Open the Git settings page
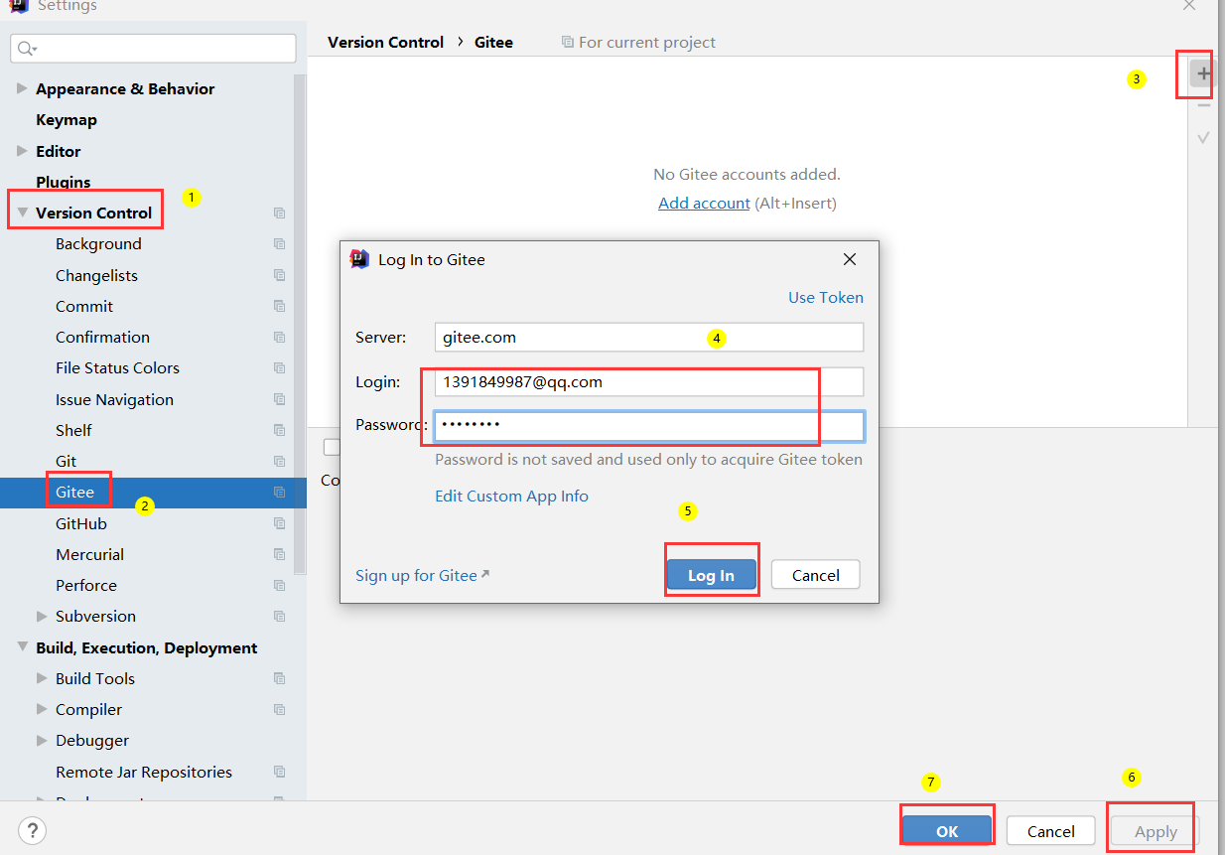Screen dimensions: 1225x855 66,461
